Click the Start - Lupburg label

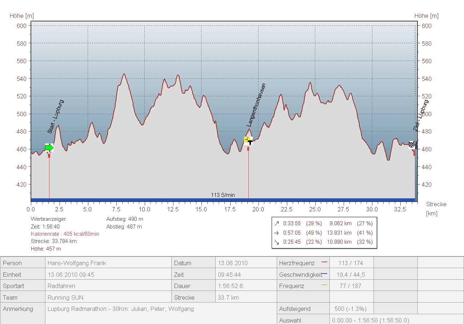[56, 117]
